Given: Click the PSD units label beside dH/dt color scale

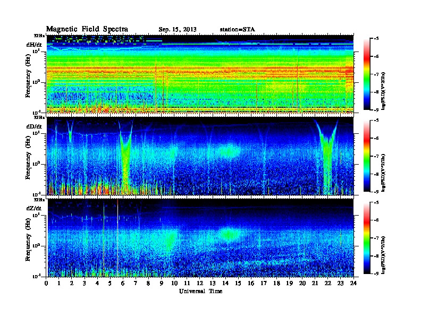Looking at the screenshot, I should coord(384,91).
